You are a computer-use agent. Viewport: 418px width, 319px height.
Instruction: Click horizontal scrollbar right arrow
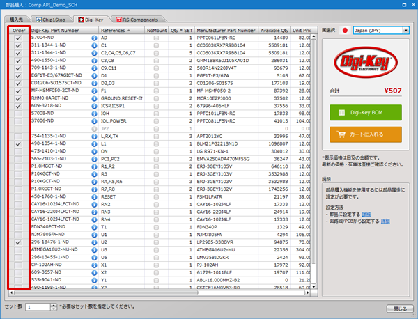pos(308,293)
